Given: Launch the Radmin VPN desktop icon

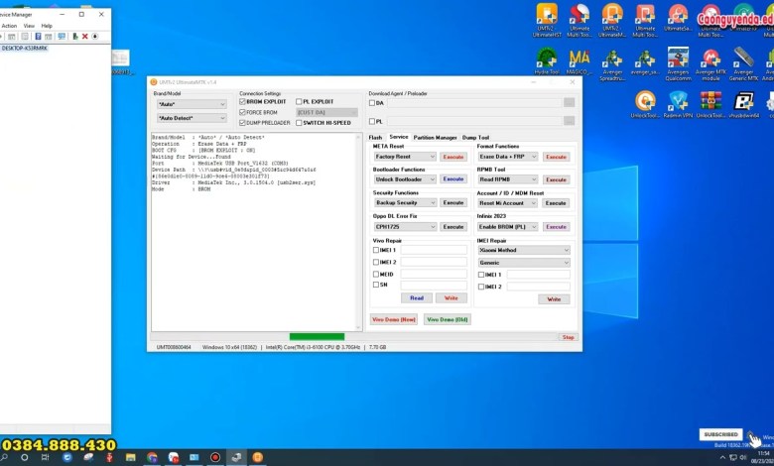Looking at the screenshot, I should pyautogui.click(x=678, y=101).
